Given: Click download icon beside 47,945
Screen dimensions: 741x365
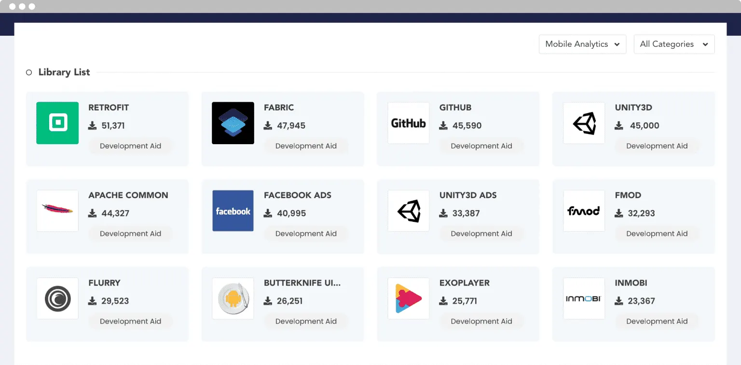Looking at the screenshot, I should coord(268,126).
